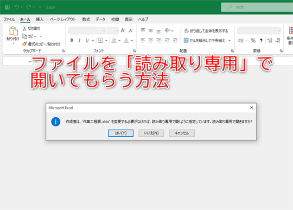Switch to the データ (Data) tab
Image resolution: width=293 pixels, height=210 pixels.
[100, 20]
